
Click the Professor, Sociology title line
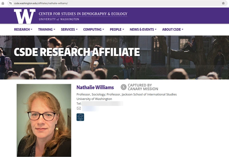(x=127, y=94)
